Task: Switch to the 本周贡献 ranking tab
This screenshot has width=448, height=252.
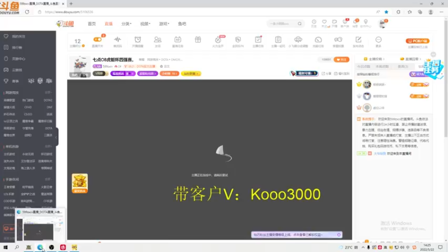Action: click(x=382, y=66)
